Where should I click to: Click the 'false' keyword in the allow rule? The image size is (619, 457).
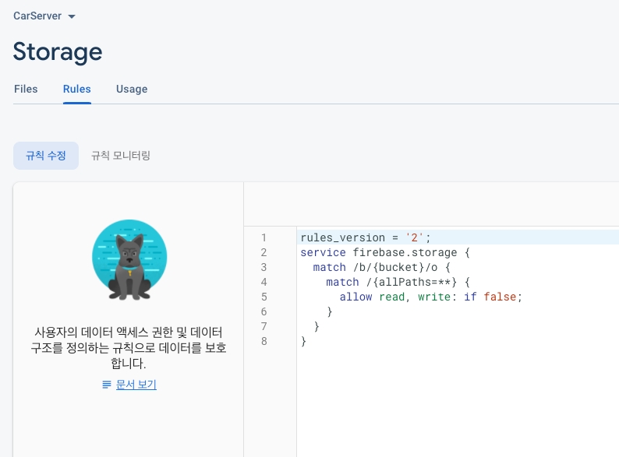click(500, 297)
